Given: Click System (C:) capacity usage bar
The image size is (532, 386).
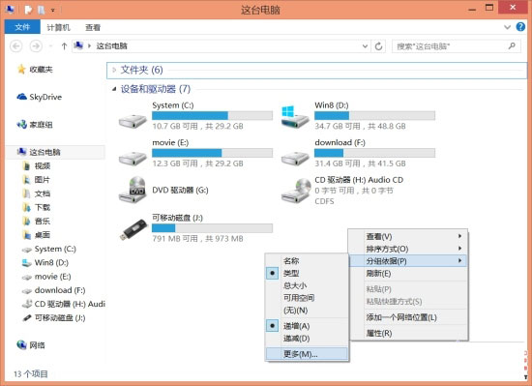Looking at the screenshot, I should [x=212, y=116].
